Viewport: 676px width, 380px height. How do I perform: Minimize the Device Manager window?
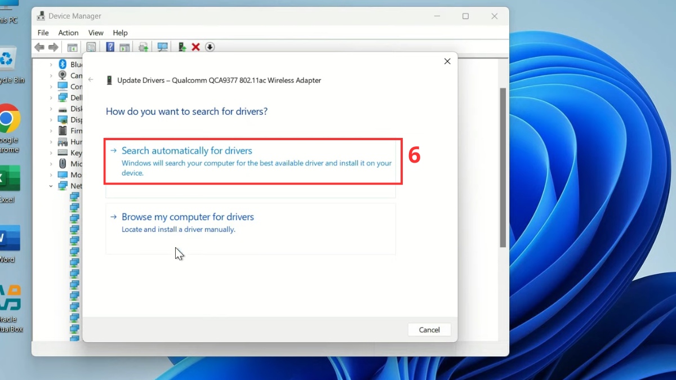(437, 16)
